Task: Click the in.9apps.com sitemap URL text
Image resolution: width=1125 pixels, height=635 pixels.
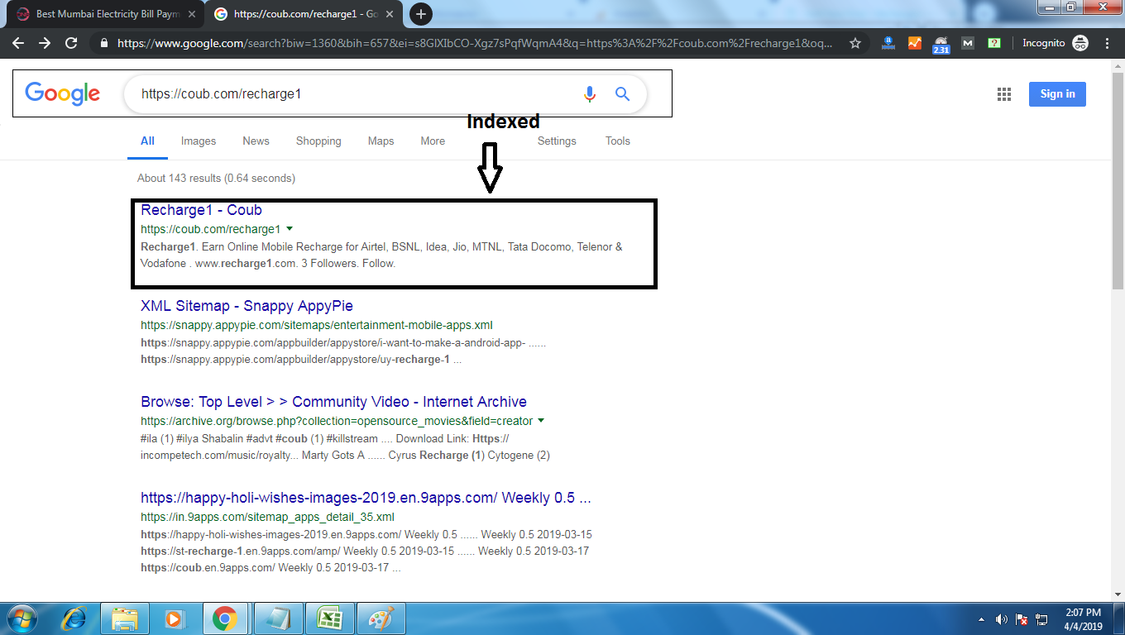Action: 267,517
